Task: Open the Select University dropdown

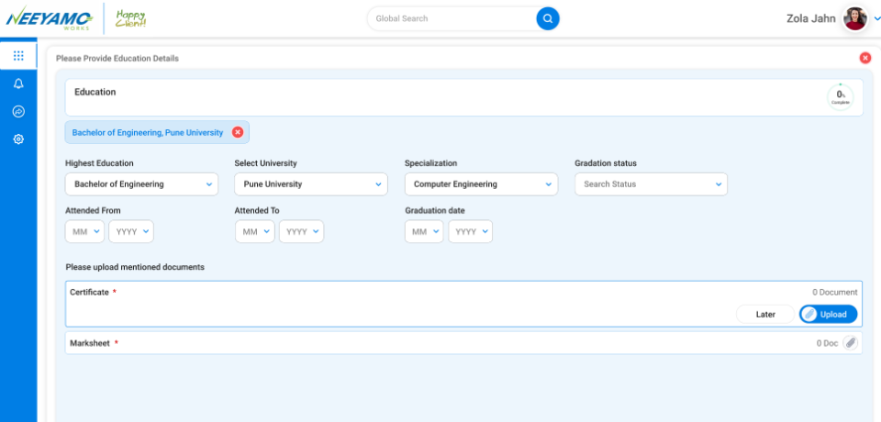Action: point(311,184)
